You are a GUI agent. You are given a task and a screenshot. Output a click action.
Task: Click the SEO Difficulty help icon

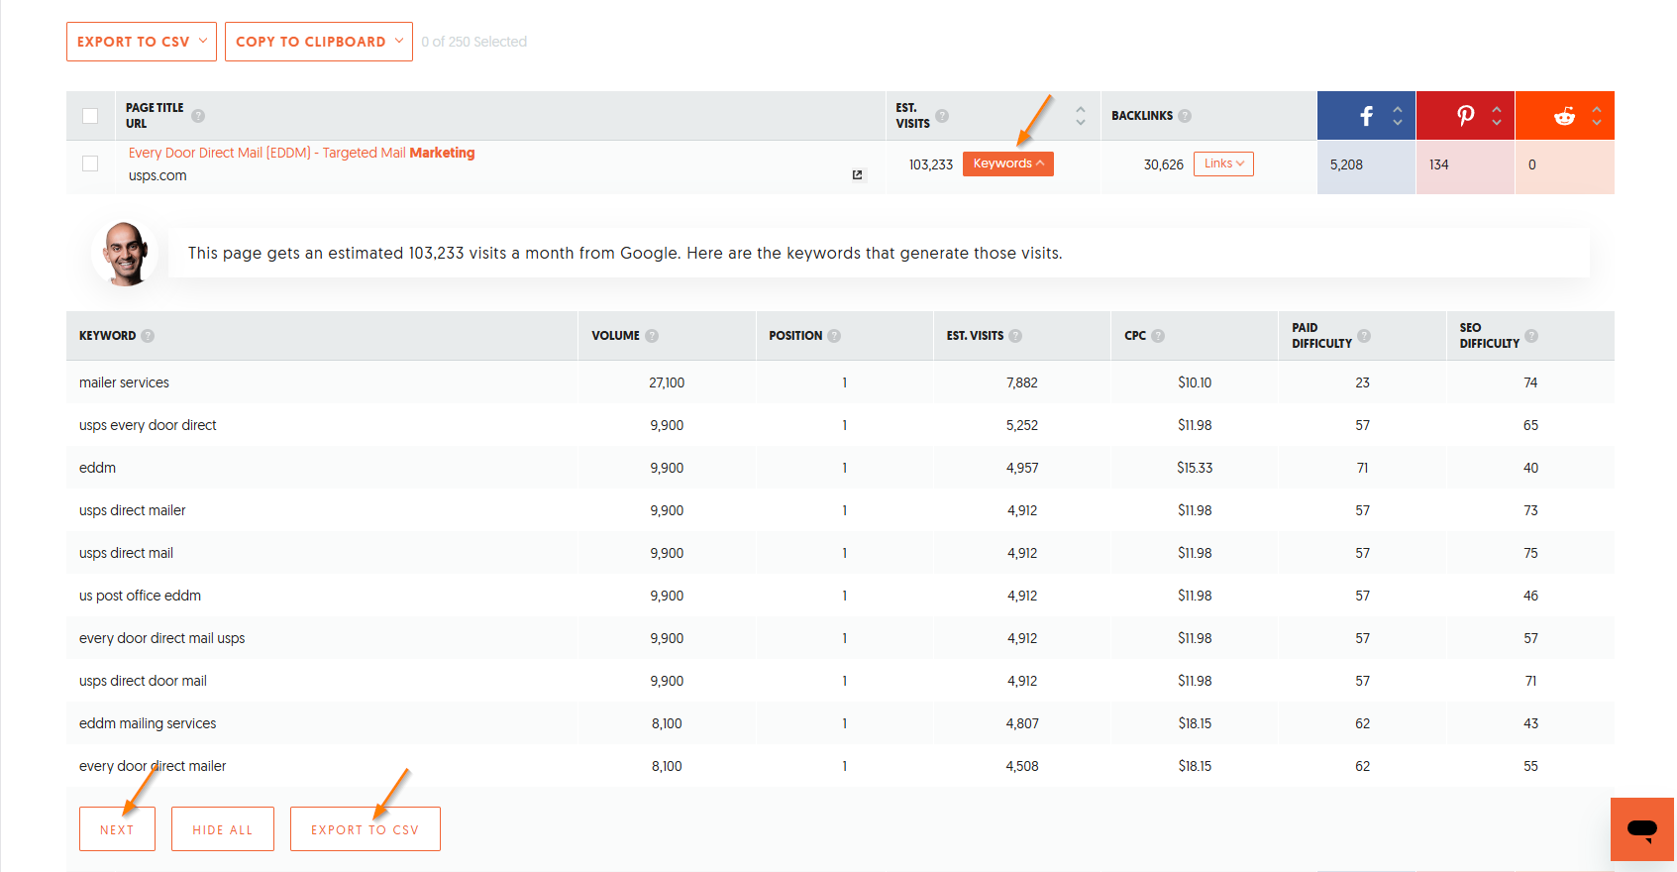pyautogui.click(x=1531, y=336)
